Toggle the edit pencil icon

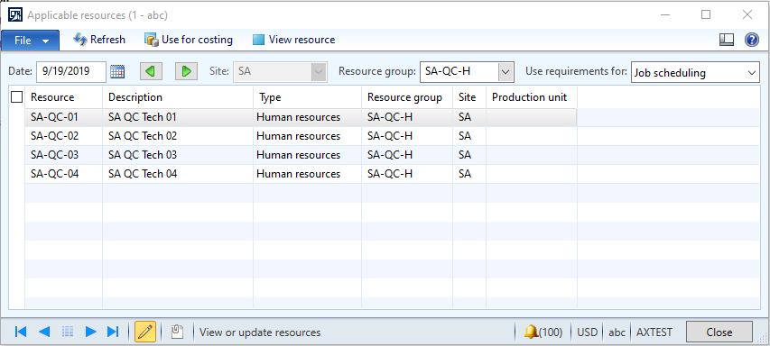[x=145, y=332]
